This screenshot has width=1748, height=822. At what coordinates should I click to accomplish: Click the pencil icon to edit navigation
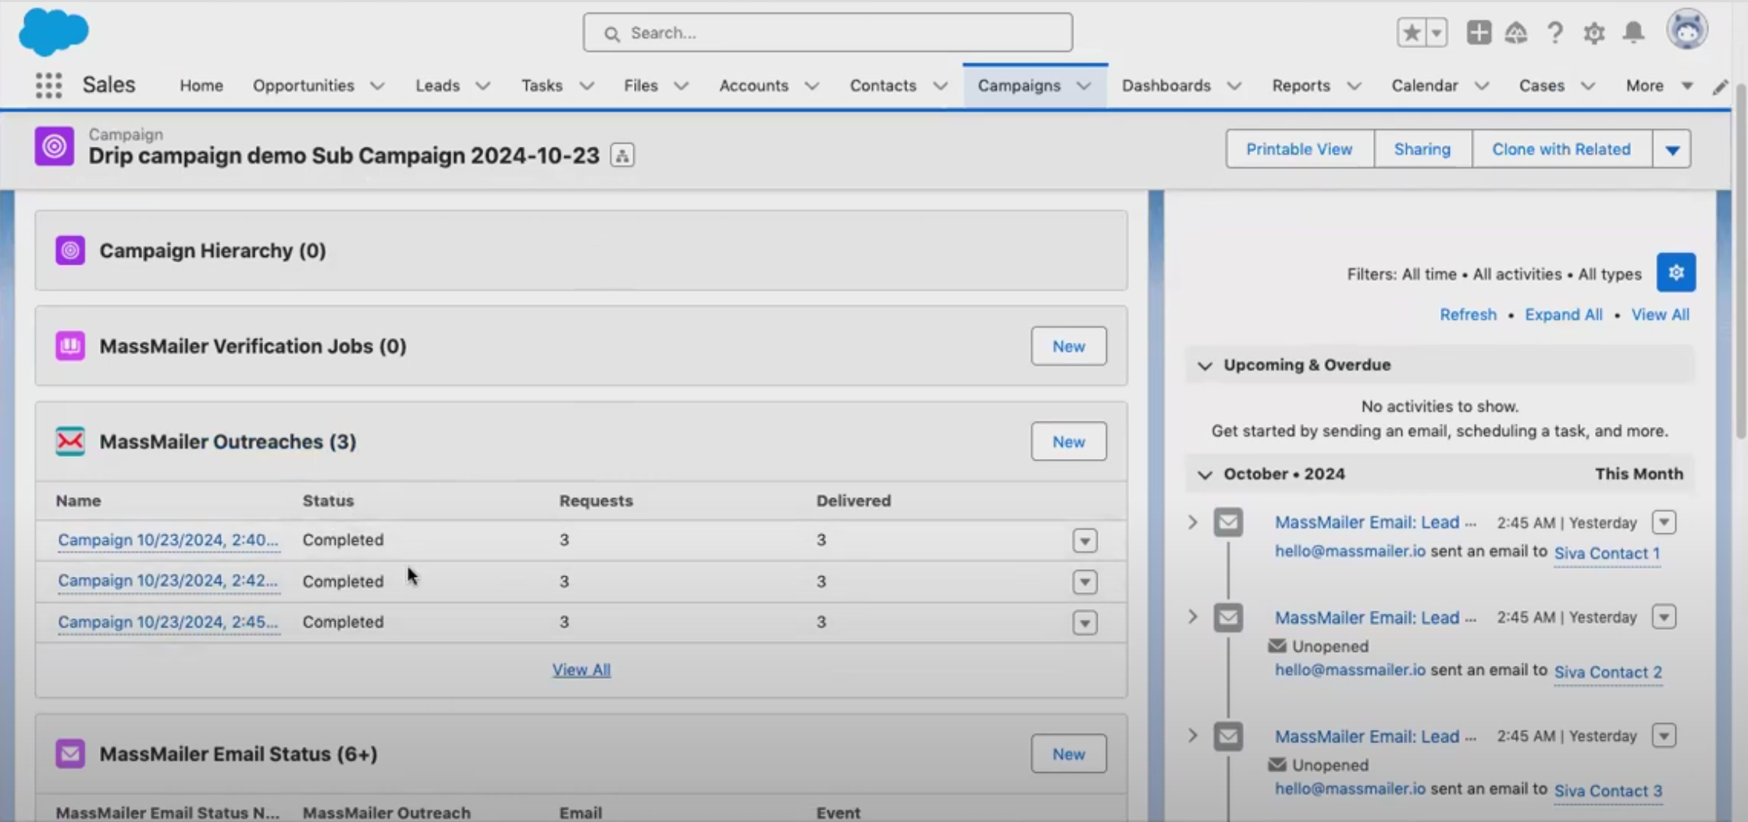pyautogui.click(x=1721, y=86)
